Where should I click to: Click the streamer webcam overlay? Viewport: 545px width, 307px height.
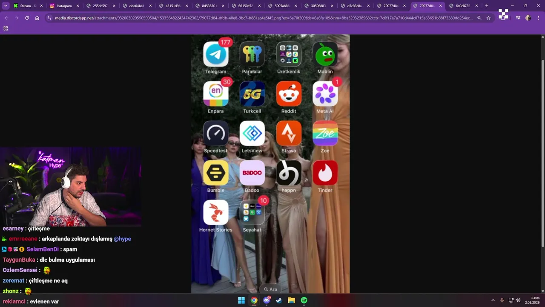71,187
